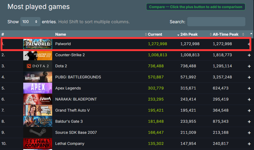Open the Apex Legends game thumbnail
Image resolution: width=254 pixels, height=150 pixels.
coord(38,88)
